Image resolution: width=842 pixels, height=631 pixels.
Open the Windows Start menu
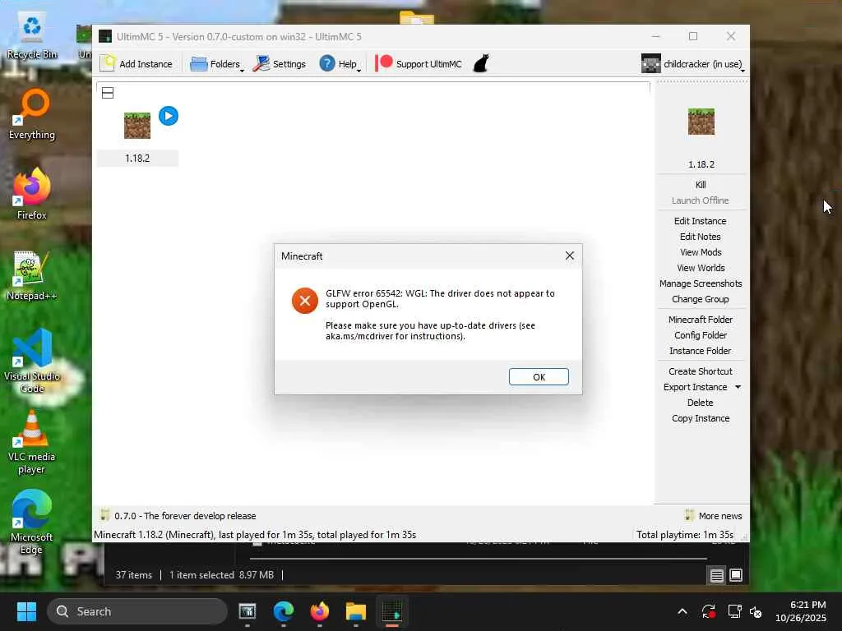pos(26,611)
